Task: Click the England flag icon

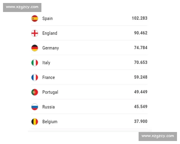Action: pos(35,33)
